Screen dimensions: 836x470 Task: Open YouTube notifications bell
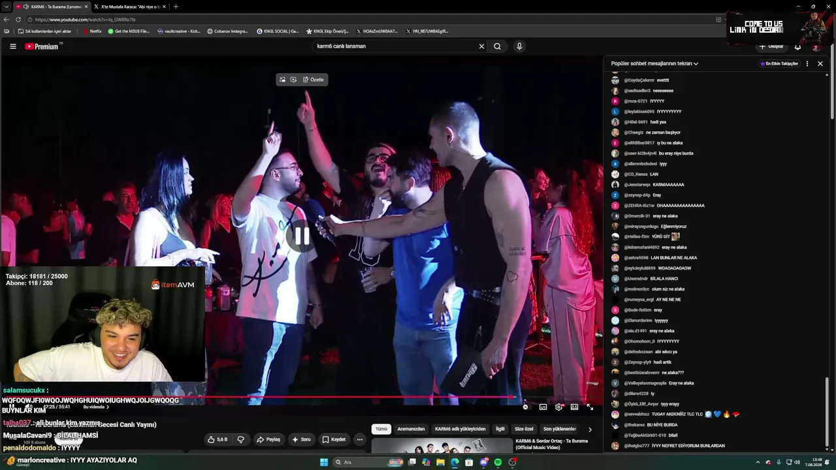797,46
